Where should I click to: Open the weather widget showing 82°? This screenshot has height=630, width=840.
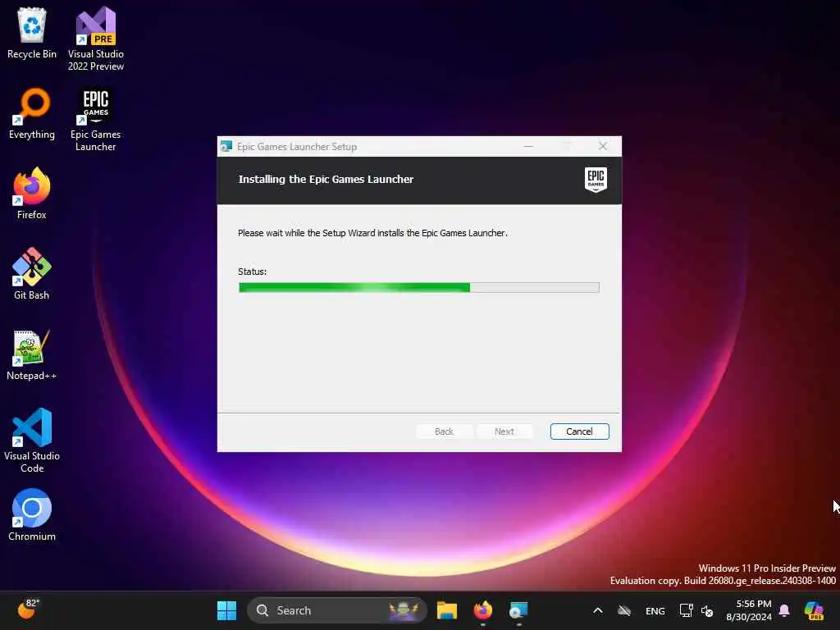(x=28, y=609)
